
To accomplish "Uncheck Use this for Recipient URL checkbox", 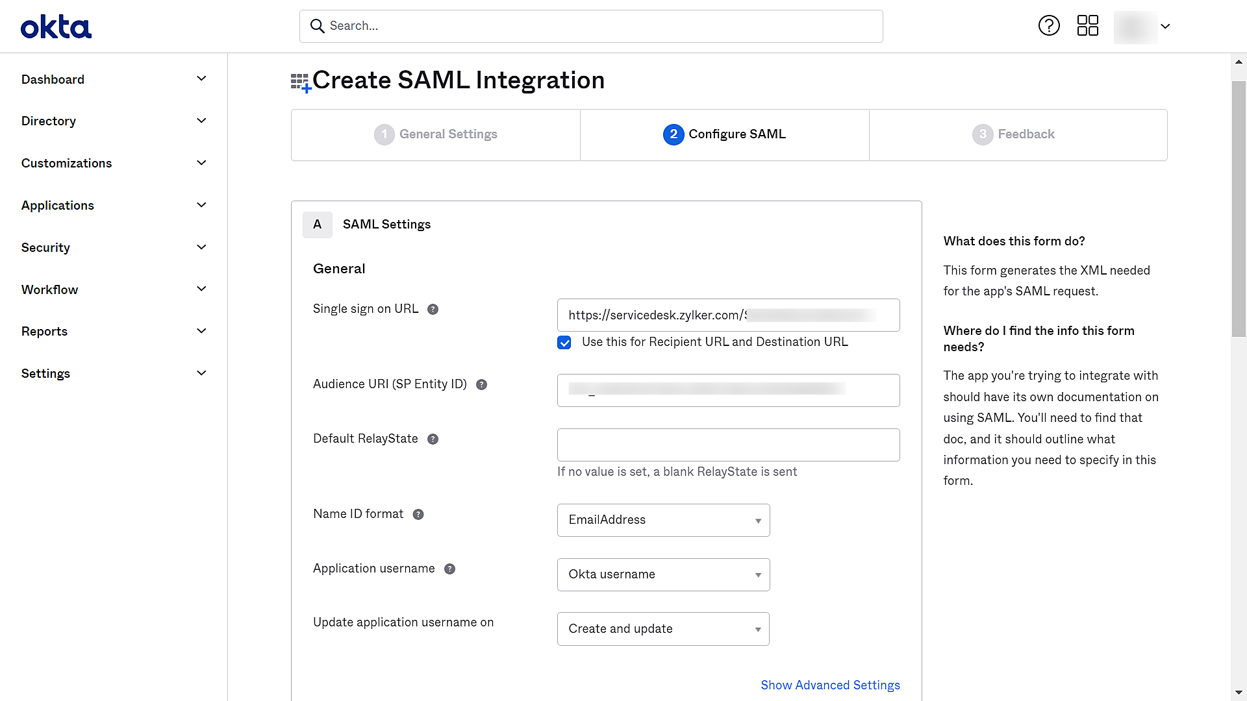I will click(x=564, y=343).
